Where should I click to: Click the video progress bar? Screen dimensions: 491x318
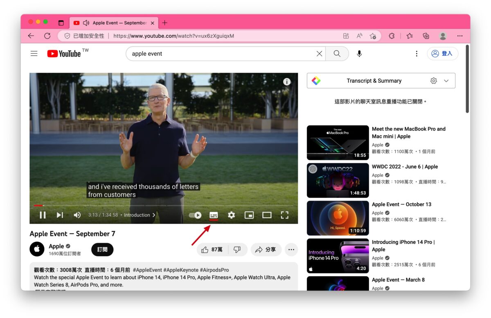[164, 205]
